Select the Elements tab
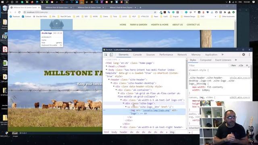 click(x=123, y=55)
